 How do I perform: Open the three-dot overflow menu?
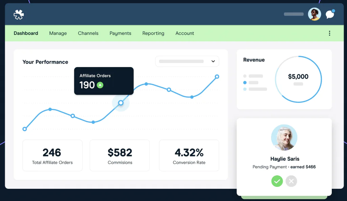click(x=329, y=33)
